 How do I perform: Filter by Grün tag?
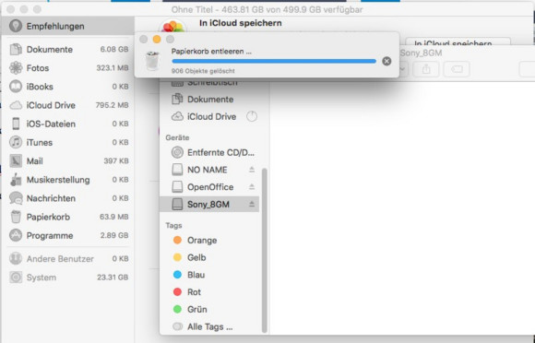pyautogui.click(x=209, y=309)
